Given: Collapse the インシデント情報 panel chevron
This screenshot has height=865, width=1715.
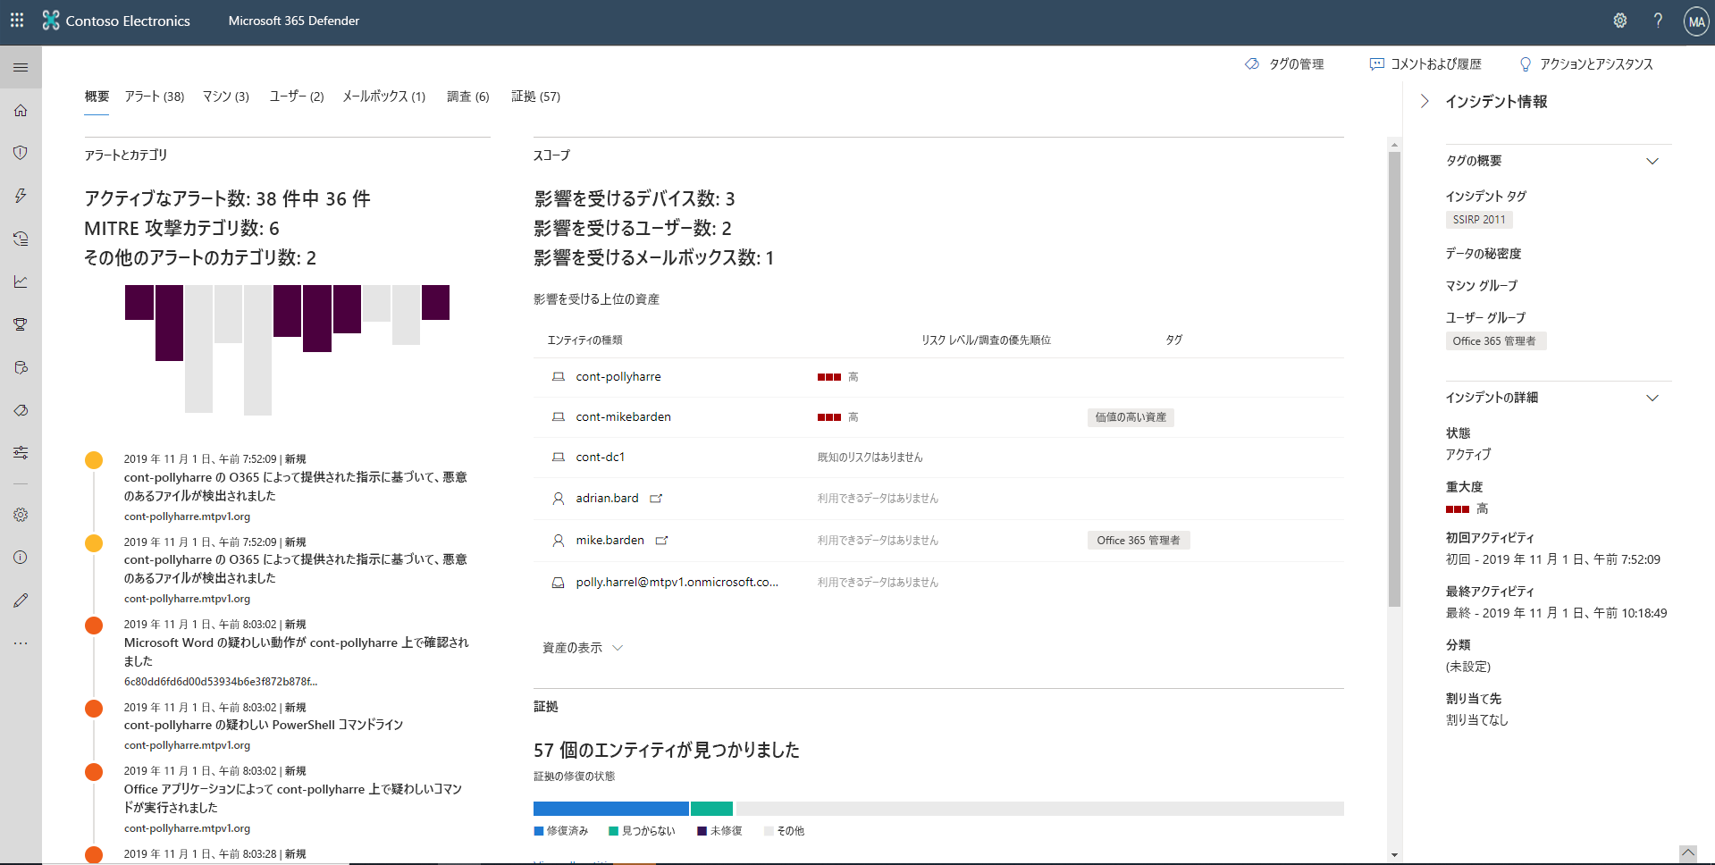Looking at the screenshot, I should coord(1425,101).
